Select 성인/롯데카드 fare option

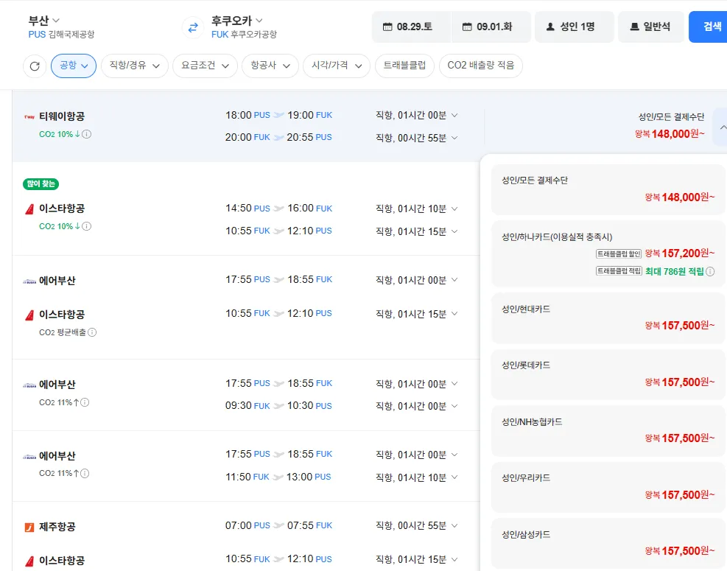(608, 374)
